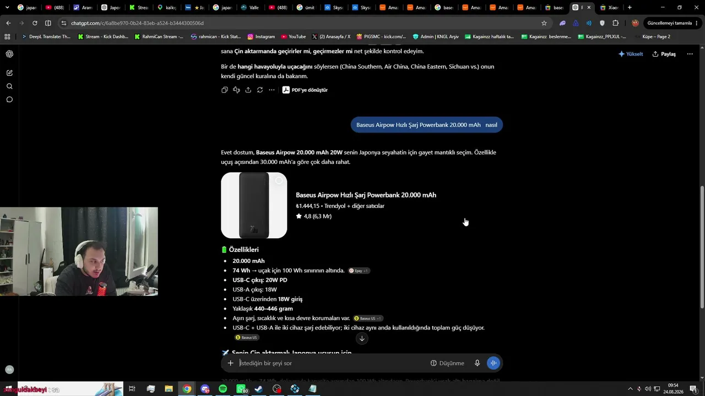
Task: Switch to the ümit tab
Action: [x=305, y=8]
